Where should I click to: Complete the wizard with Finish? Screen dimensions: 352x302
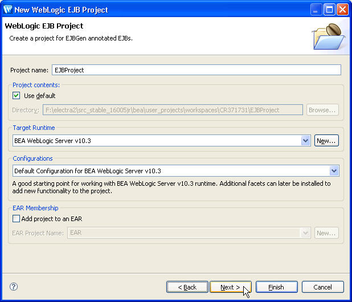[x=277, y=287]
